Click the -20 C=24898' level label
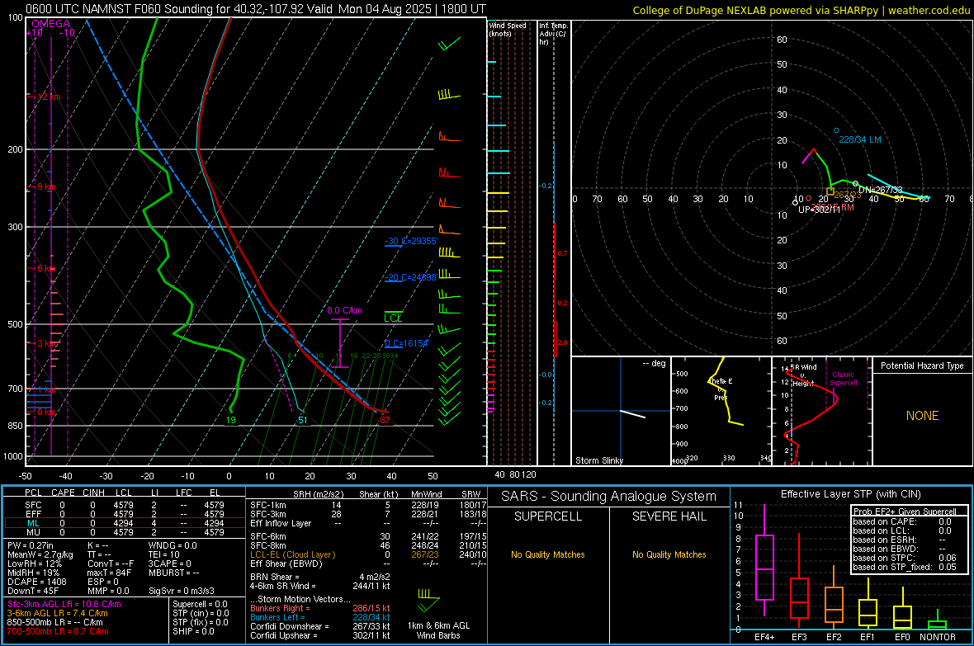 (x=411, y=278)
